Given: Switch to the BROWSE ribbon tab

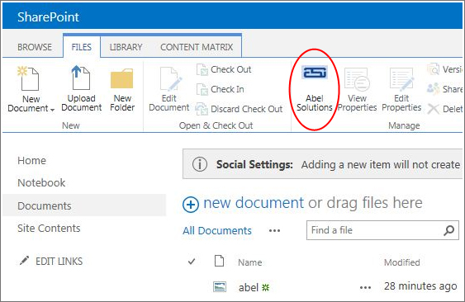Looking at the screenshot, I should 35,47.
